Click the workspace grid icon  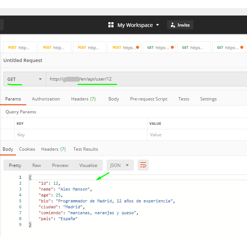[111, 25]
